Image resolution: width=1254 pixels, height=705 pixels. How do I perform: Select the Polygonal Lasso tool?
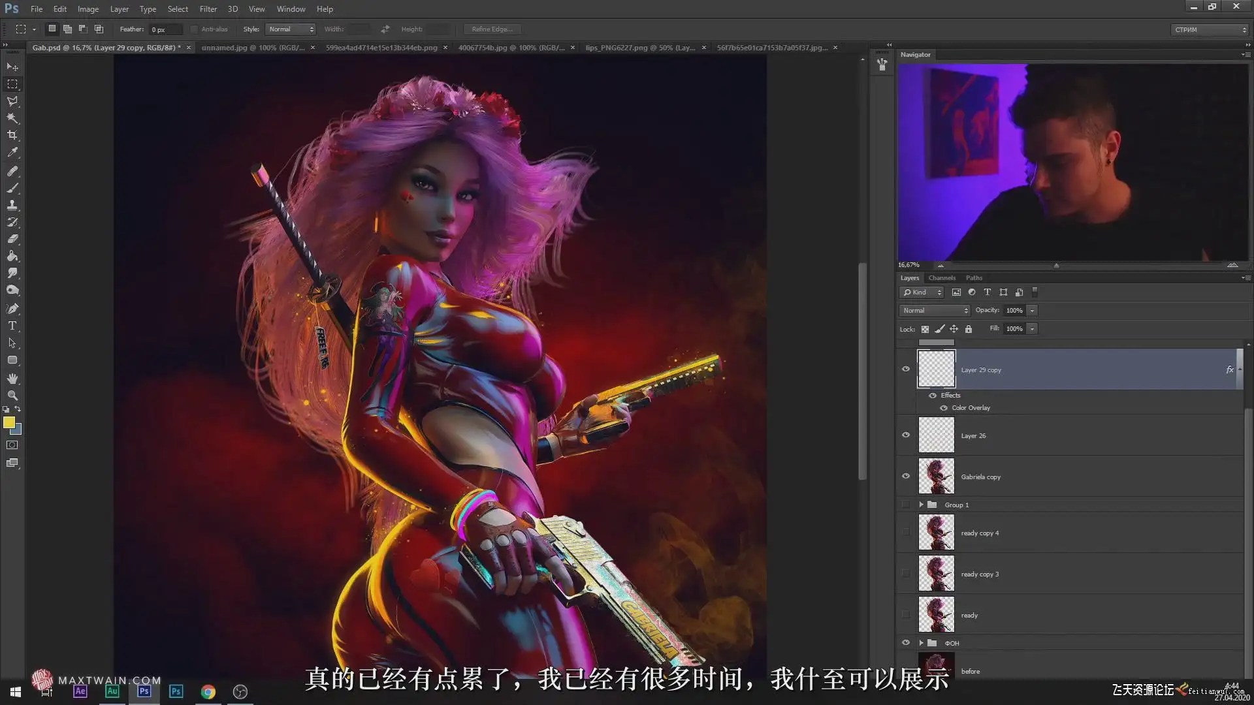(12, 101)
